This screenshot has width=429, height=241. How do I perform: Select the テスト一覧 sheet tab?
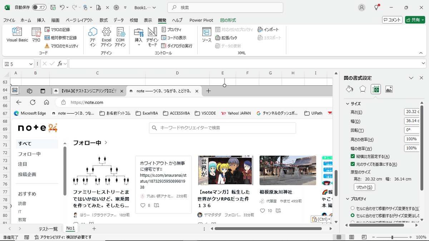tap(48, 229)
